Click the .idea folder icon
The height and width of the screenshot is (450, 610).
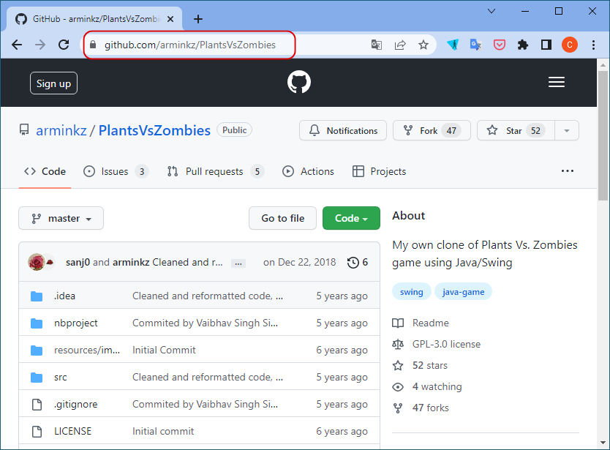(x=37, y=296)
